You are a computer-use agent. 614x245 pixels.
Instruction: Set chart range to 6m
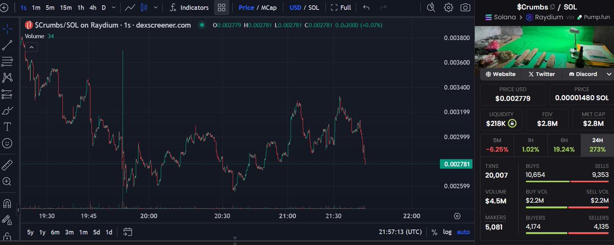55,232
